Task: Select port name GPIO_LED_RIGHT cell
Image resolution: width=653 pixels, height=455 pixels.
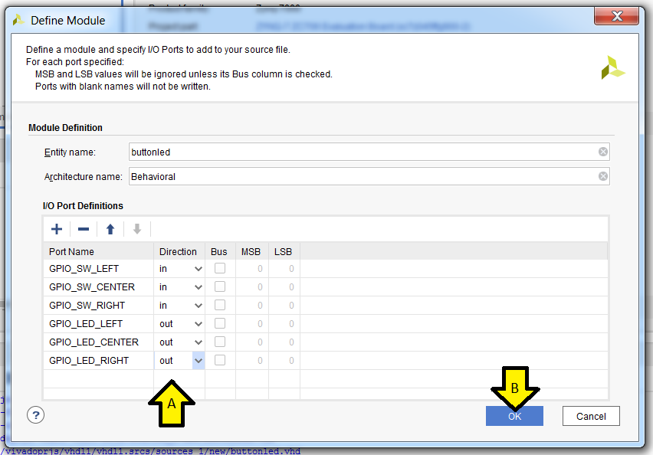Action: coord(98,360)
